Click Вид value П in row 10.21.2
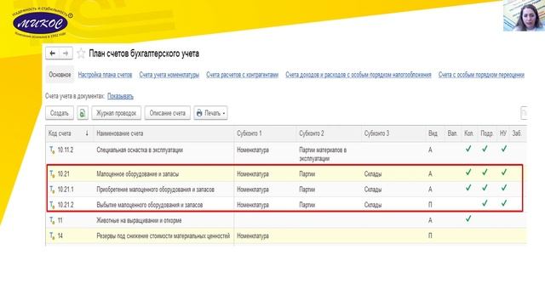The height and width of the screenshot is (306, 545). (430, 205)
